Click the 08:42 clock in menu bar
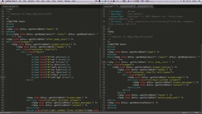The width and height of the screenshot is (202, 114). click(188, 1)
